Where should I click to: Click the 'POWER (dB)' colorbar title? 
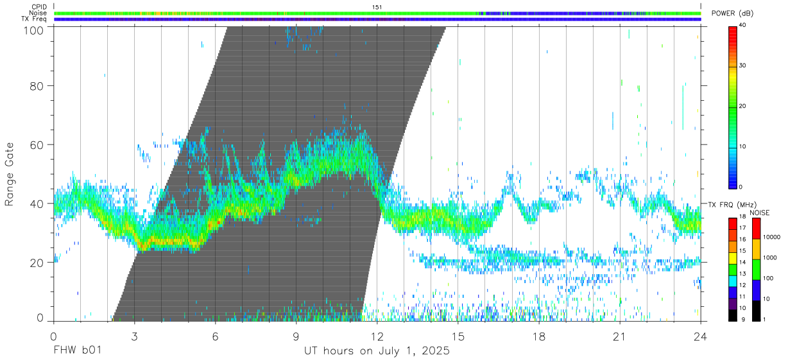click(732, 13)
